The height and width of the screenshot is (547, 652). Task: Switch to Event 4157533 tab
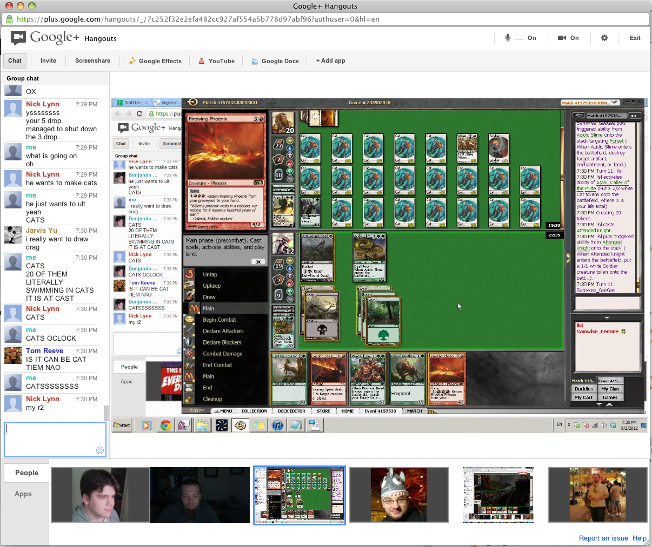(x=380, y=411)
